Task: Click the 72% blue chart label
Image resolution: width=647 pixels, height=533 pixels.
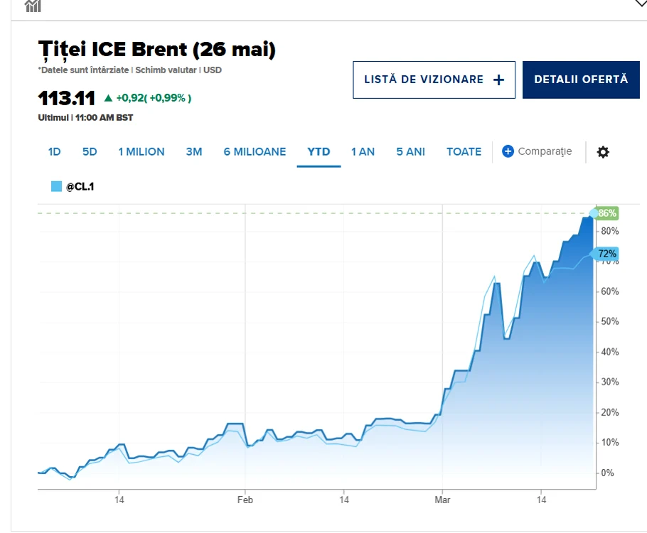Action: [x=607, y=254]
